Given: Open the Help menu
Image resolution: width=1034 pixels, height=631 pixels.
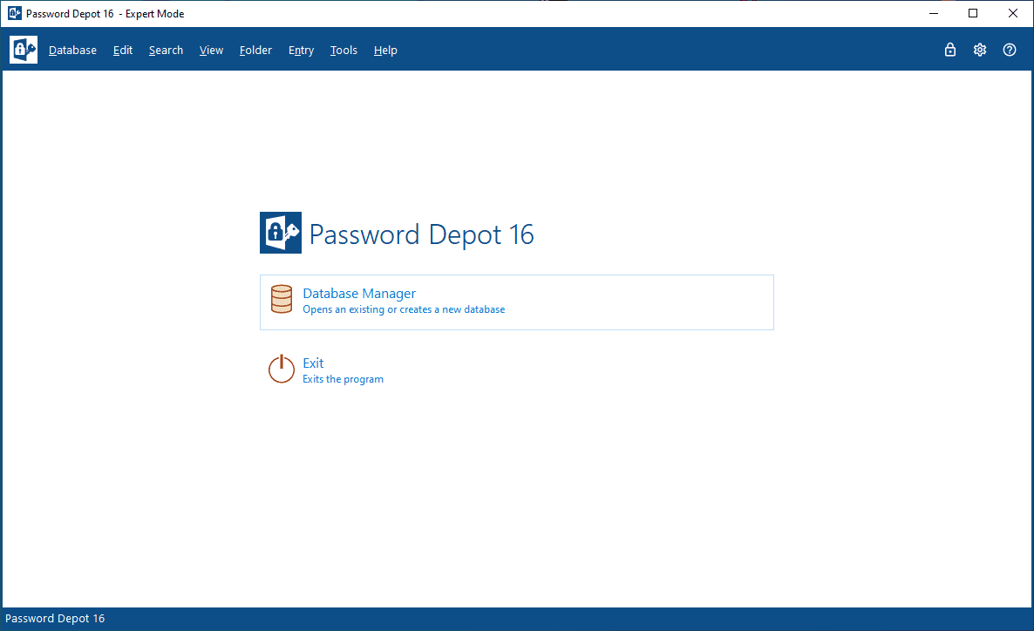Looking at the screenshot, I should pyautogui.click(x=385, y=50).
